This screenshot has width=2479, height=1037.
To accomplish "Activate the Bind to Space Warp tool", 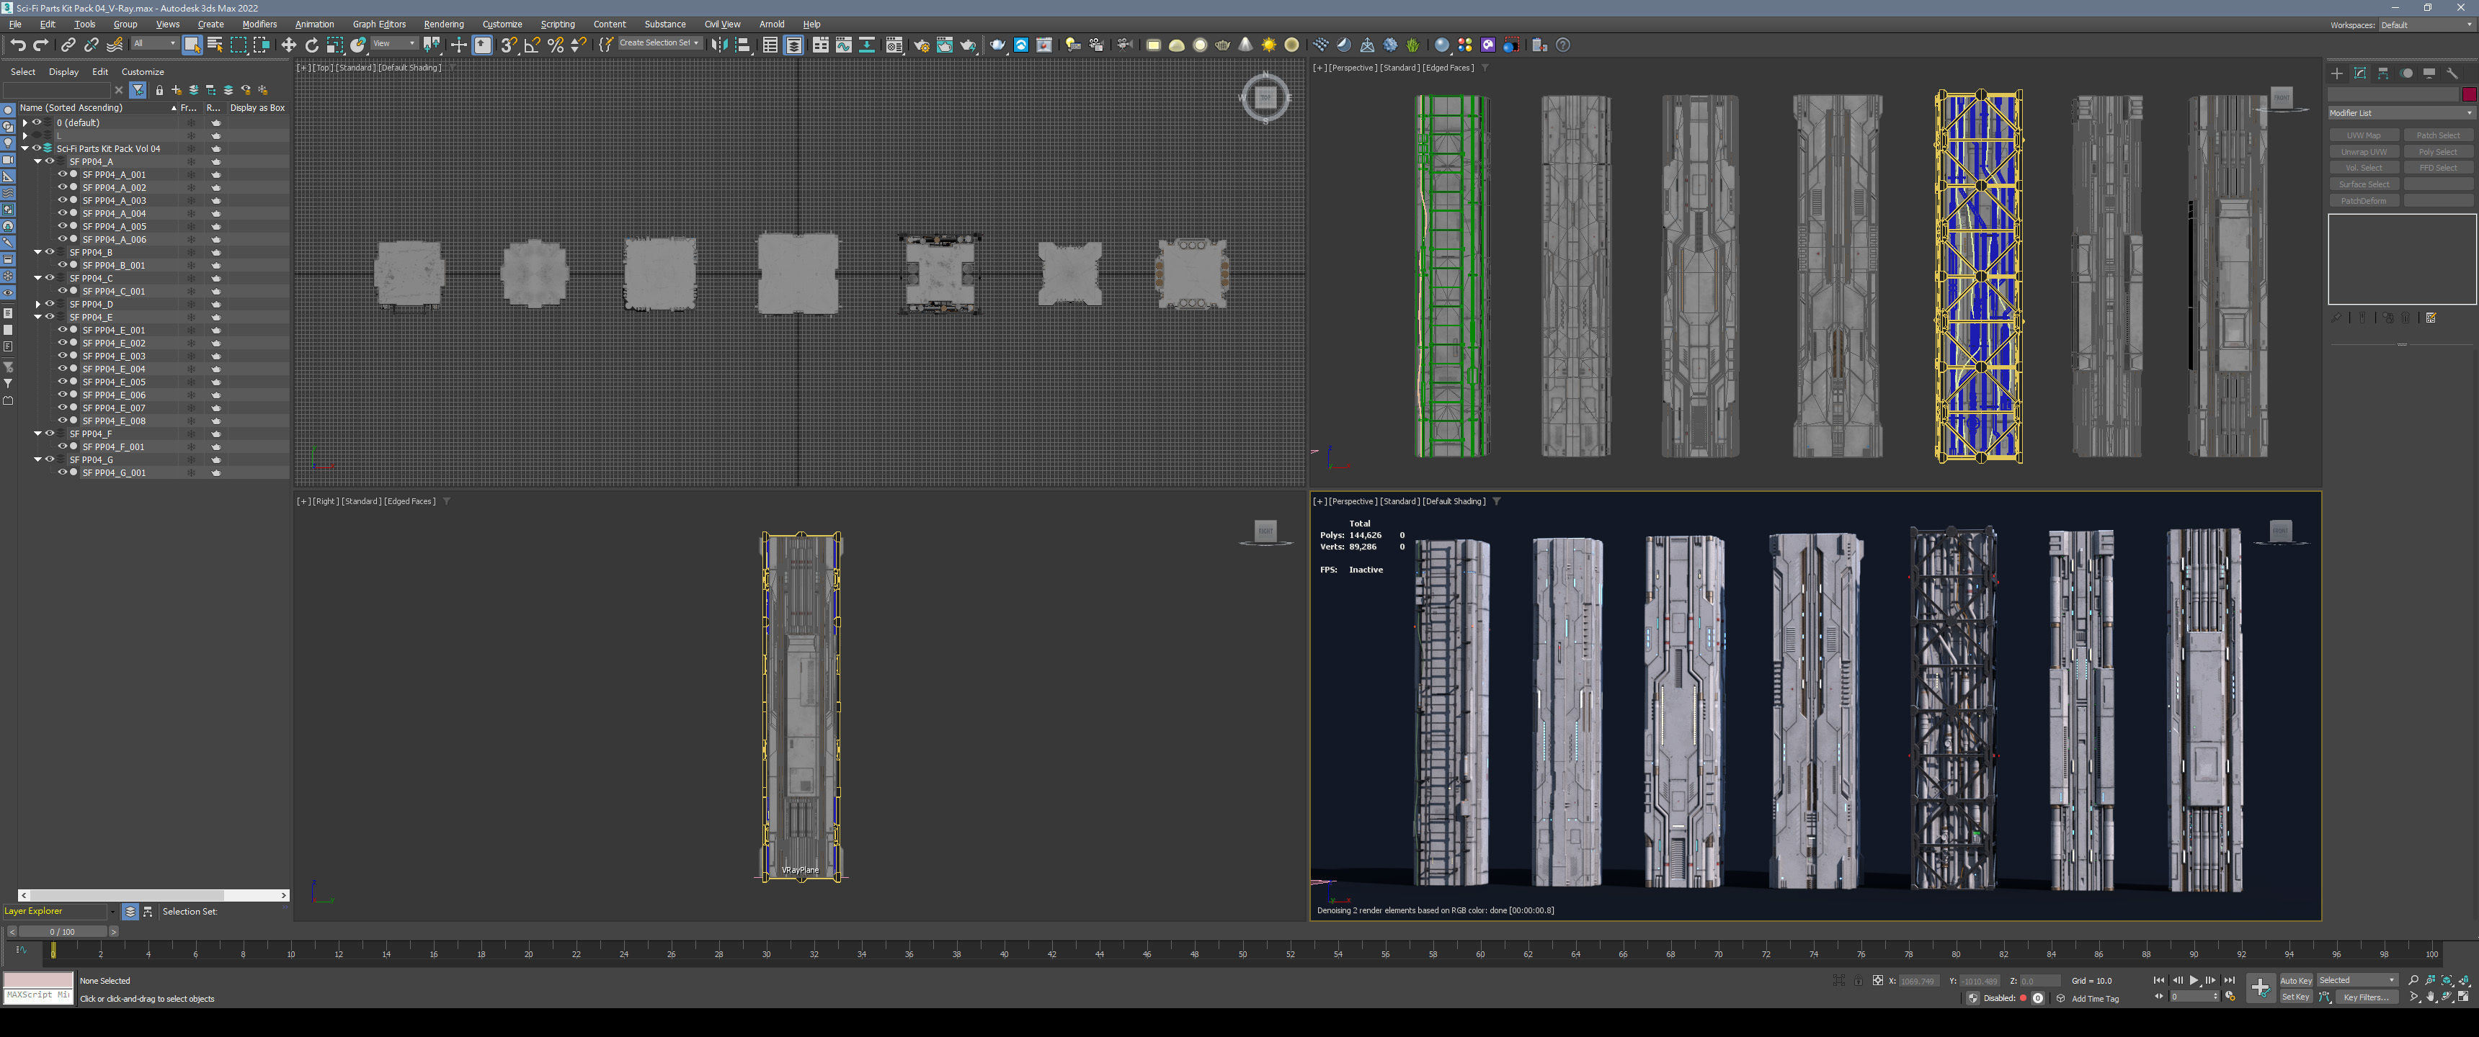I will [x=115, y=45].
